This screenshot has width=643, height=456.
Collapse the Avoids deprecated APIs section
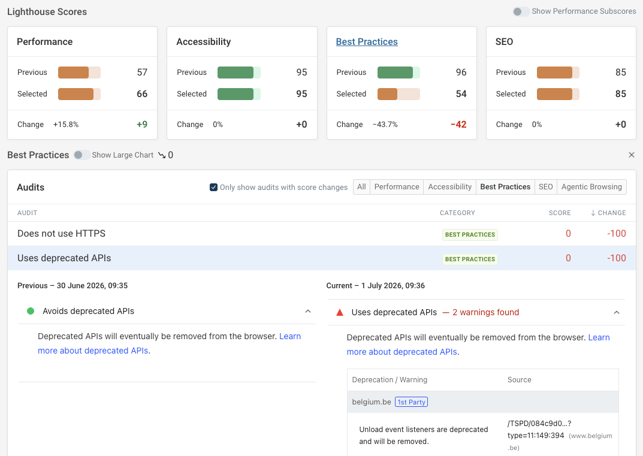point(308,311)
